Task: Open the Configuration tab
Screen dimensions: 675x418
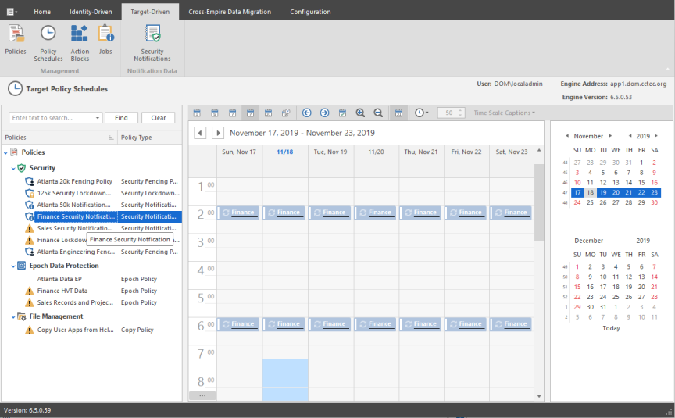Action: [x=310, y=12]
